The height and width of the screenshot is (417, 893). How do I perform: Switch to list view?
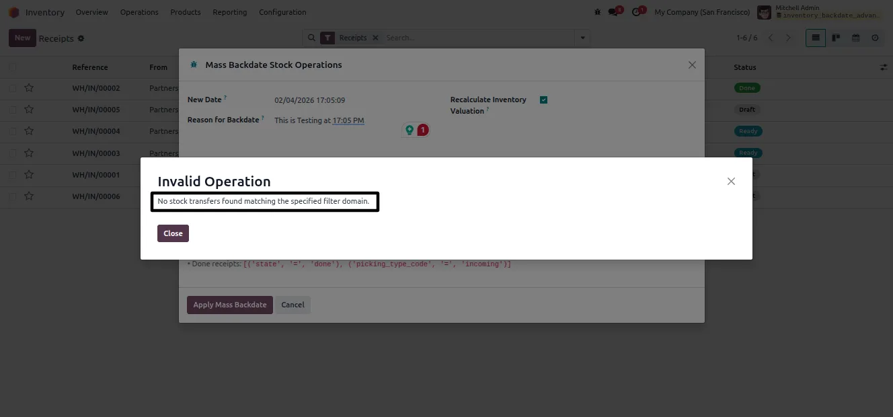click(x=816, y=38)
